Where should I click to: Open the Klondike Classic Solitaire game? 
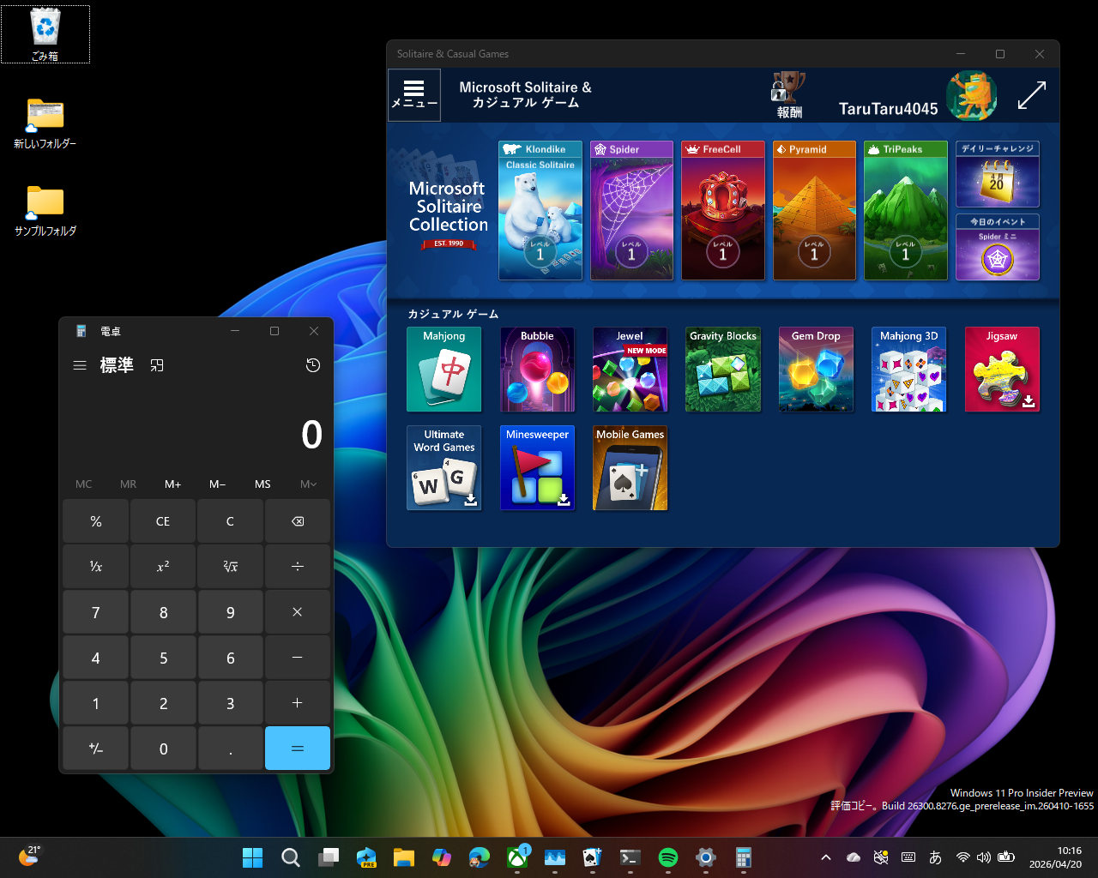coord(540,209)
